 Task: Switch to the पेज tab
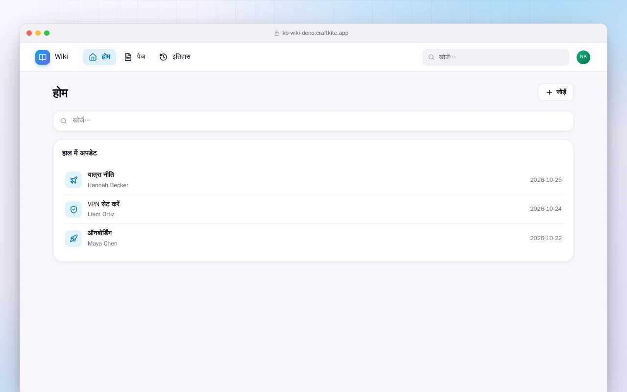(135, 57)
